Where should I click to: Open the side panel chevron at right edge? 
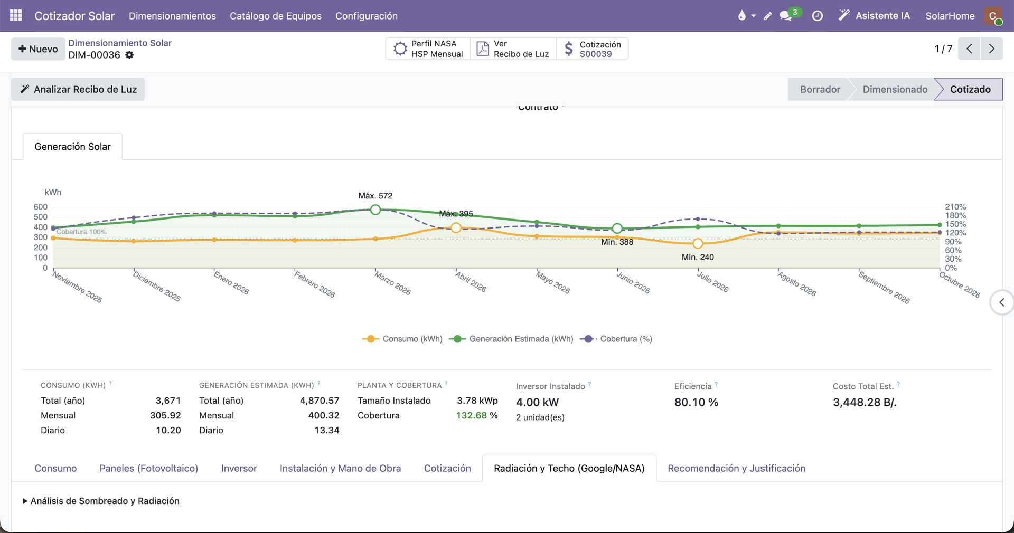pos(1002,302)
